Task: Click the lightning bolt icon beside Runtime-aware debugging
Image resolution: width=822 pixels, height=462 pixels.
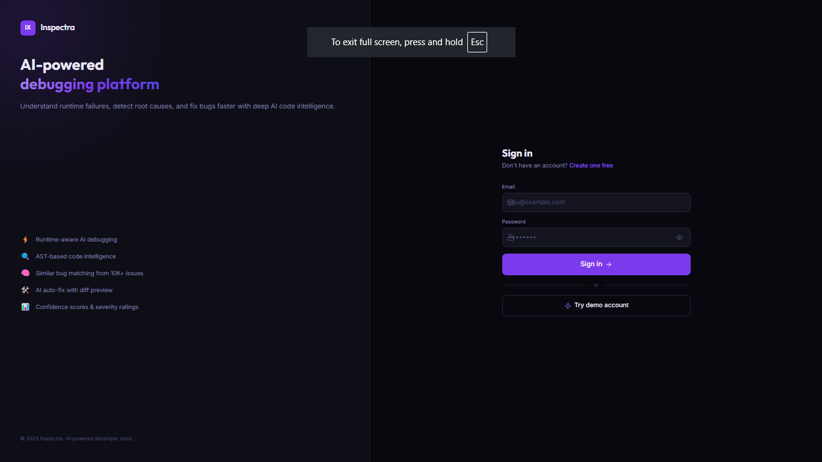Action: 25,240
